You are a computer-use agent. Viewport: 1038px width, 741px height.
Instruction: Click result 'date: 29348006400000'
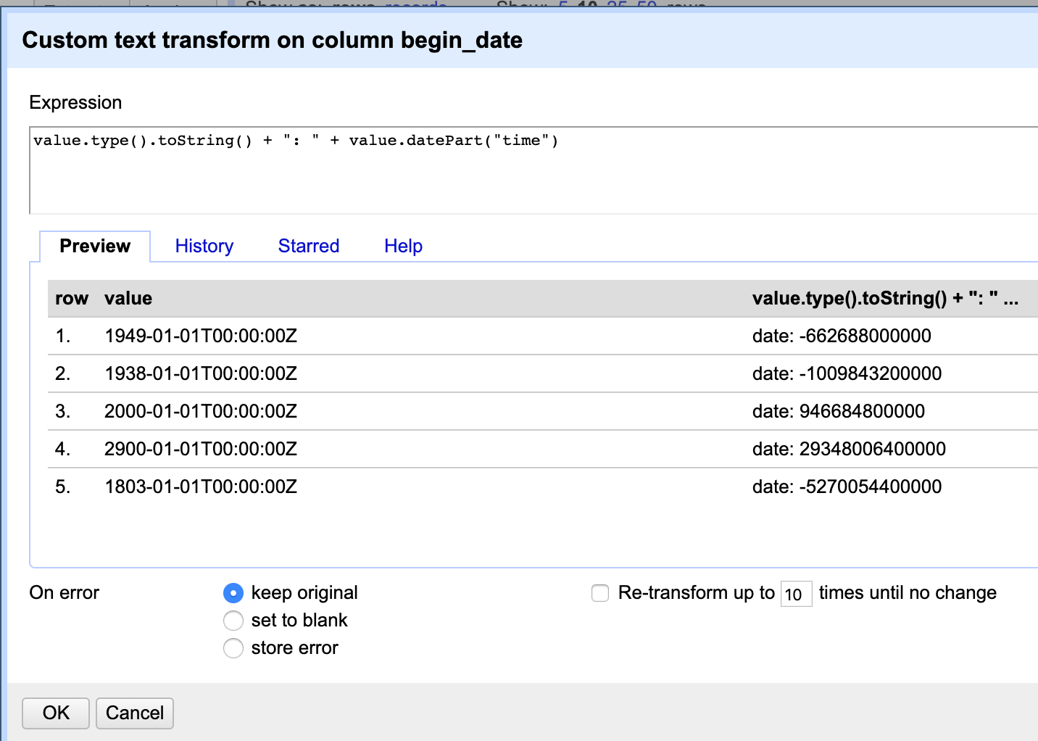tap(849, 449)
